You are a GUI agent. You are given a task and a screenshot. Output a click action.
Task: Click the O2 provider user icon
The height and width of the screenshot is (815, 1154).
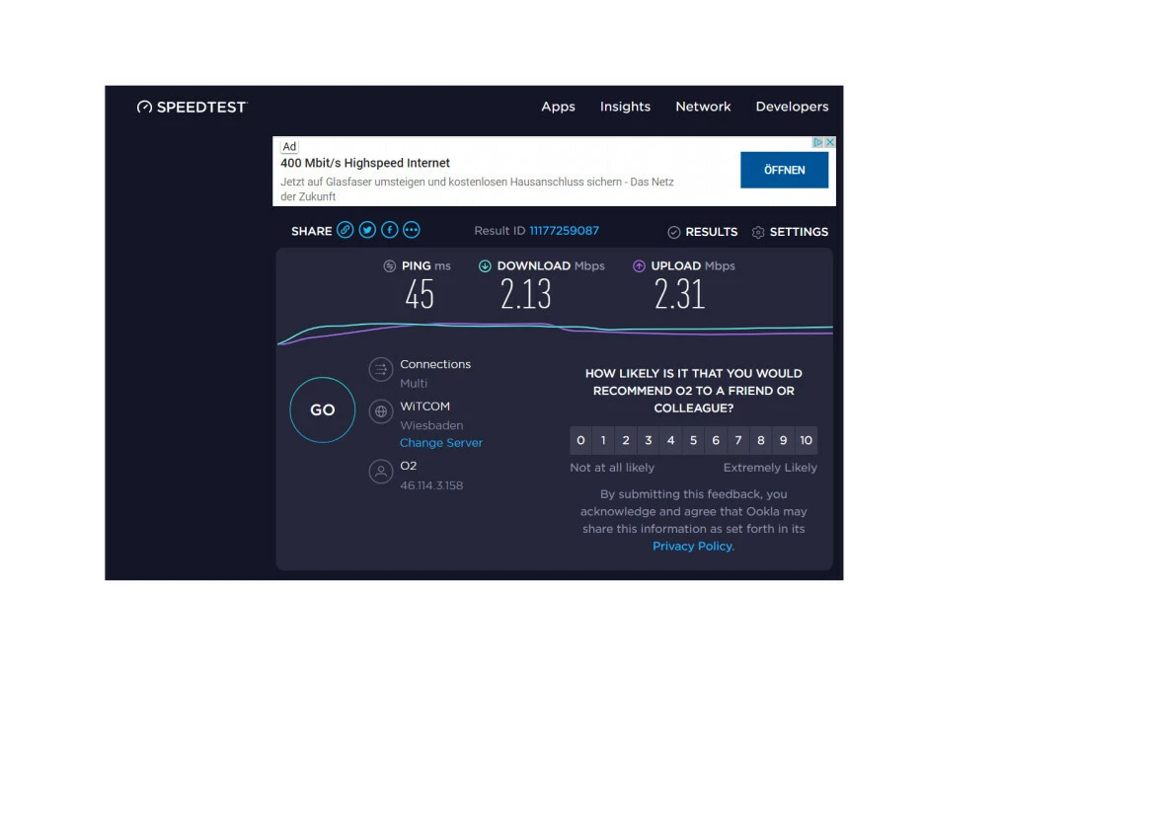pos(380,472)
